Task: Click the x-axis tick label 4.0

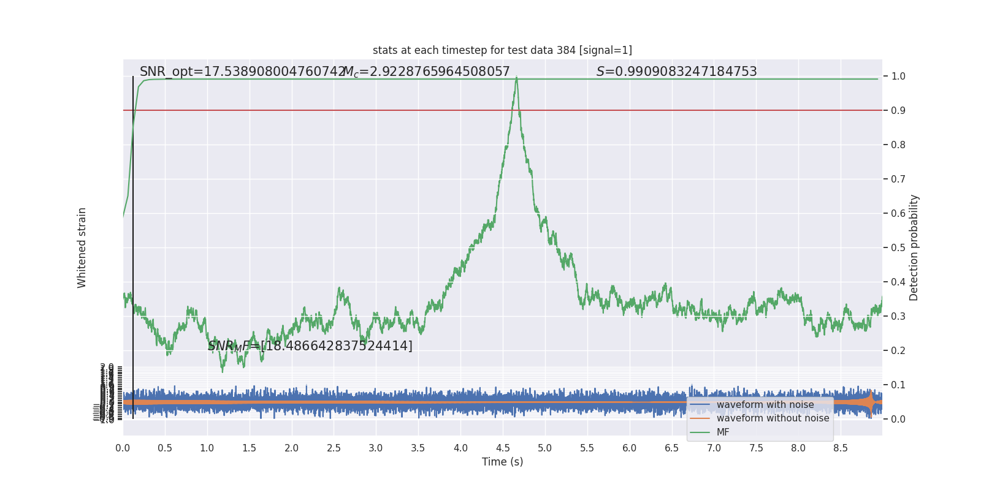Action: (x=460, y=448)
